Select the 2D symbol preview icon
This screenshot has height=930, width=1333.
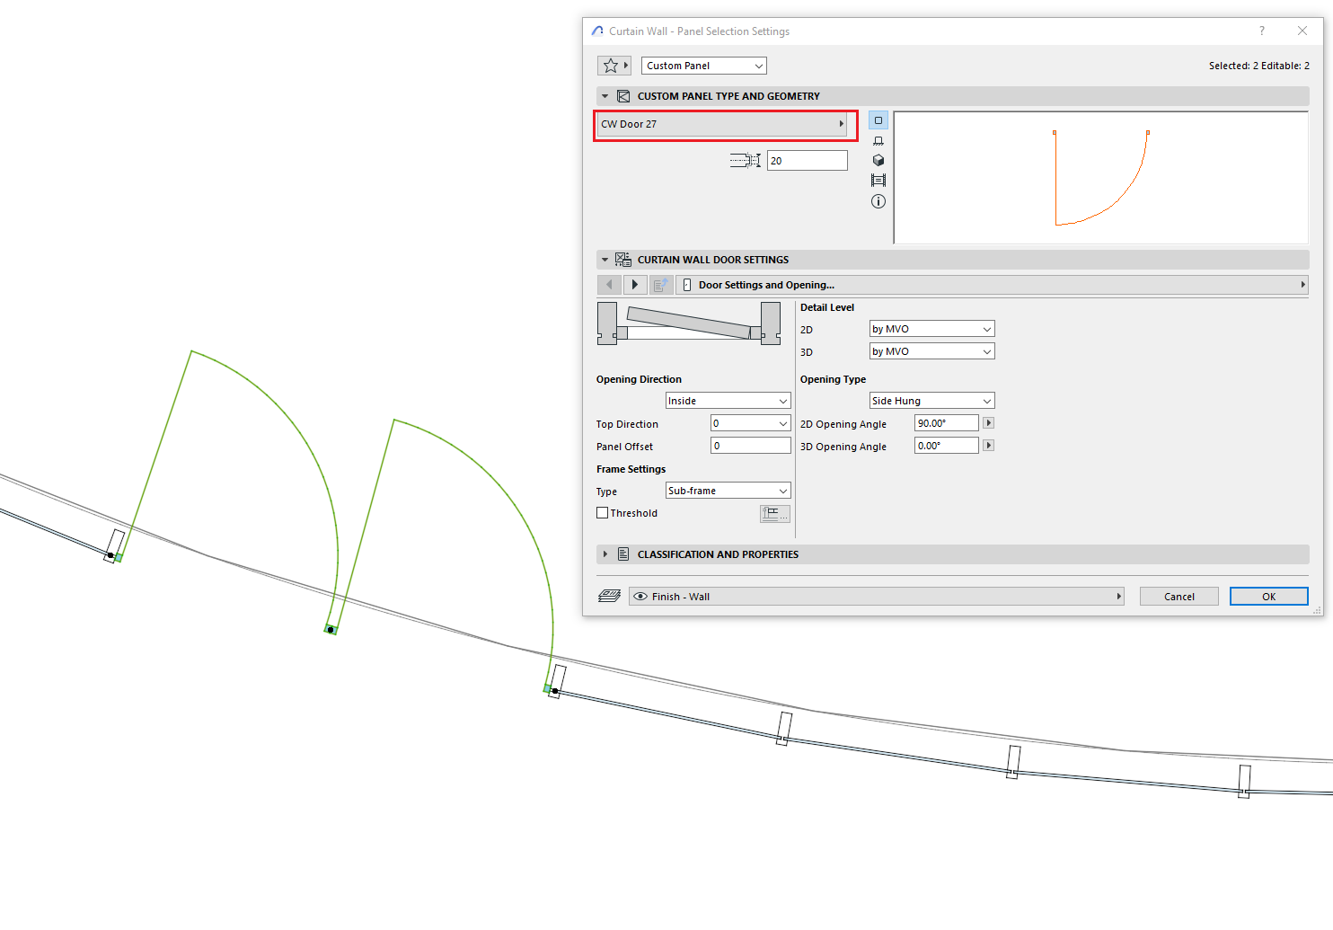[x=878, y=120]
